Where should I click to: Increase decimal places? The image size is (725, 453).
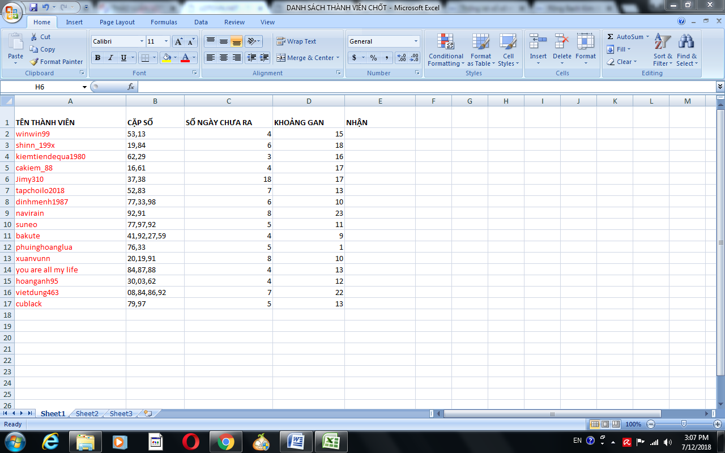point(402,58)
